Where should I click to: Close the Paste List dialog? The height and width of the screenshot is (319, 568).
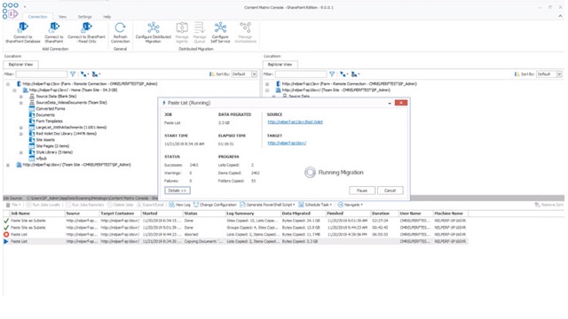[x=400, y=103]
